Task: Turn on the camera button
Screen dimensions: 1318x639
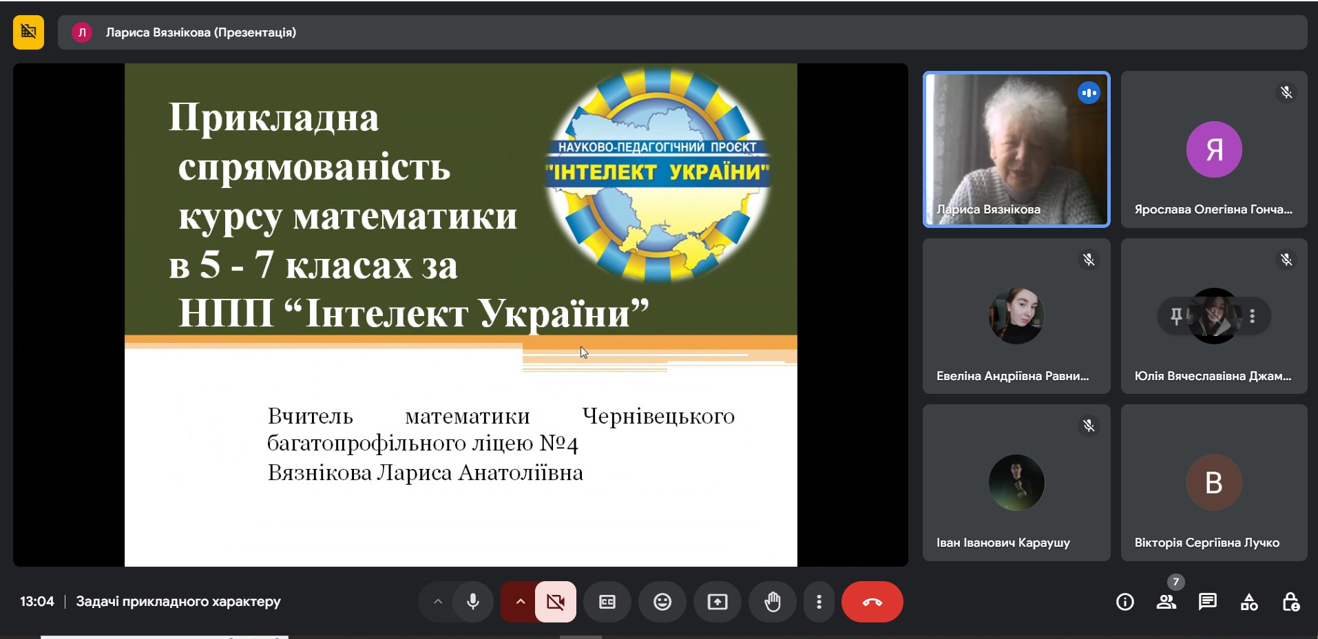Action: pos(556,602)
